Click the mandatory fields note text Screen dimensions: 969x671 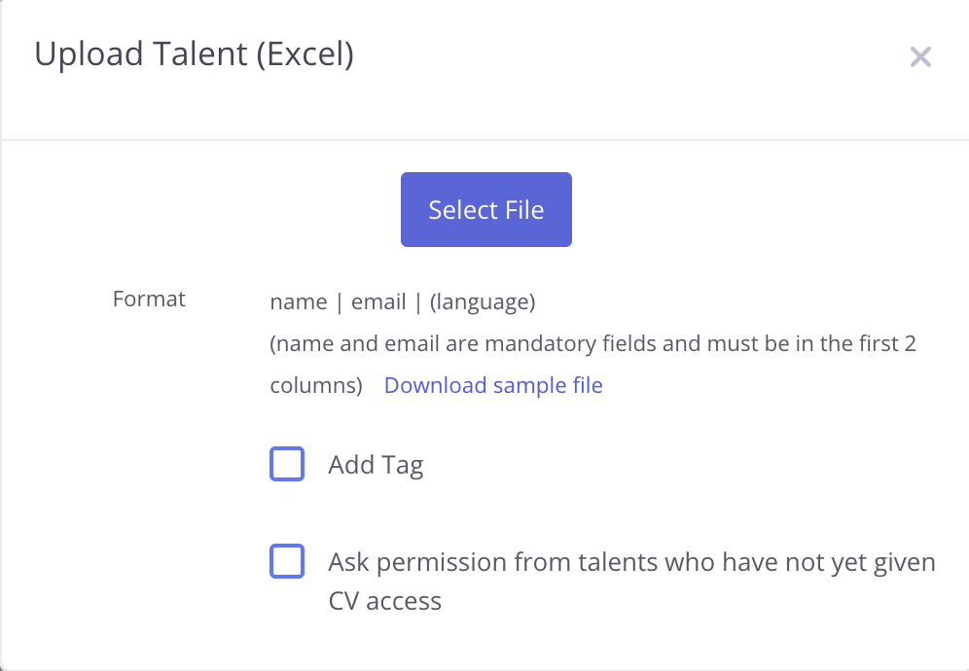[x=592, y=343]
